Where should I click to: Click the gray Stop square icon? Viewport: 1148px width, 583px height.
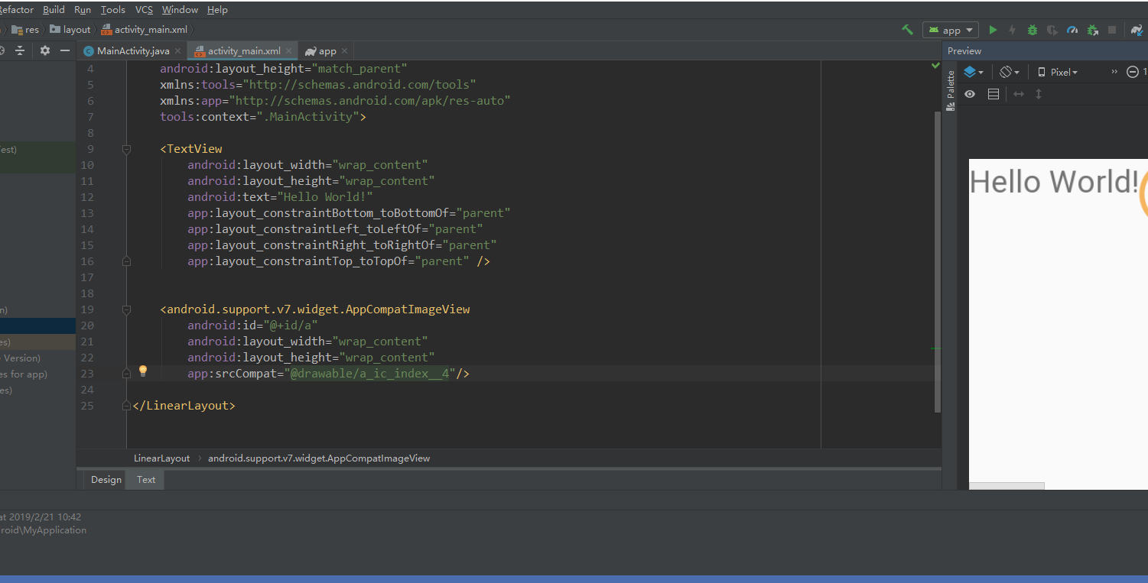pos(1112,30)
